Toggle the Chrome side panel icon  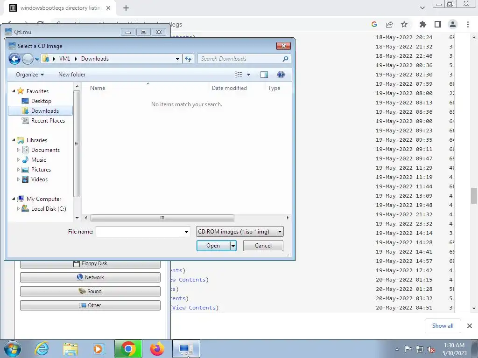(438, 24)
